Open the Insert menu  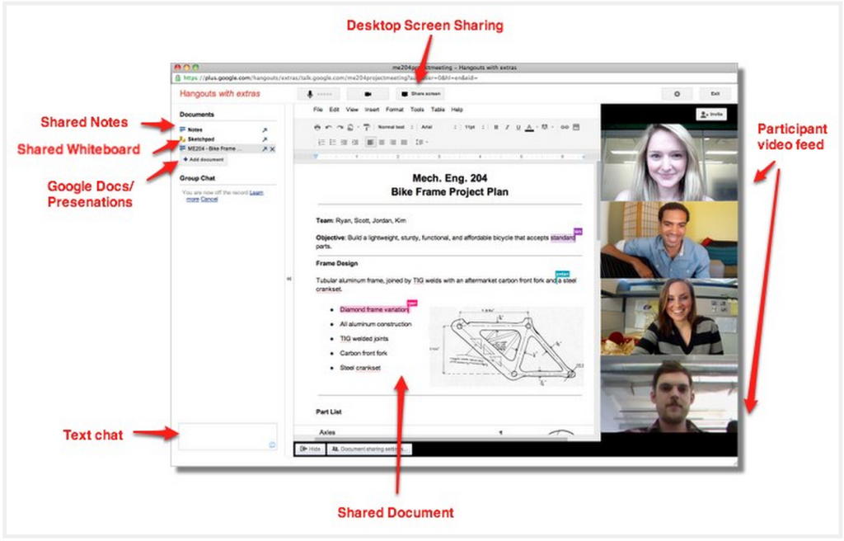(x=372, y=110)
